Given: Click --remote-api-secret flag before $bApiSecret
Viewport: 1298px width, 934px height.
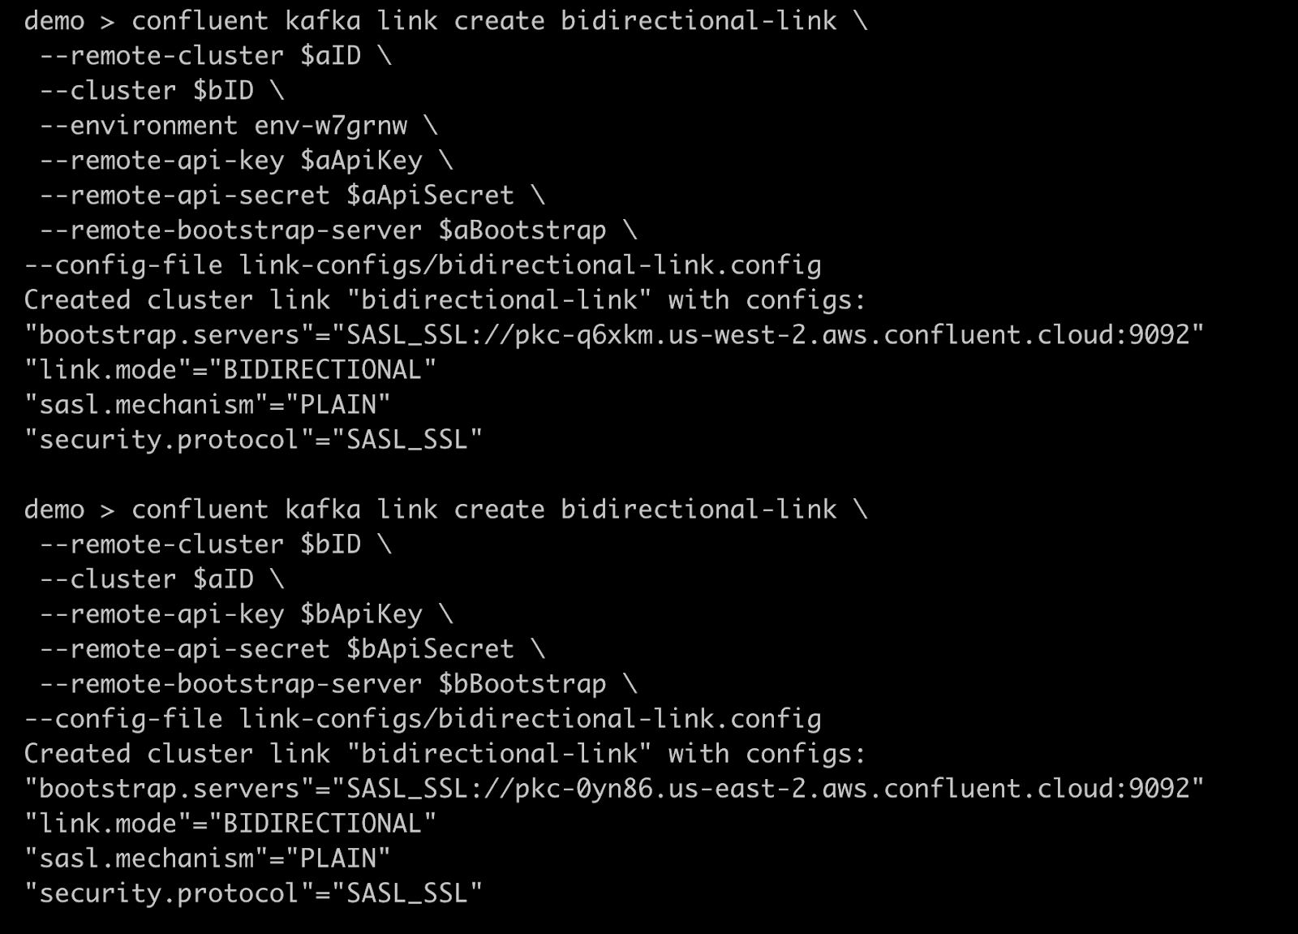Looking at the screenshot, I should click(185, 649).
